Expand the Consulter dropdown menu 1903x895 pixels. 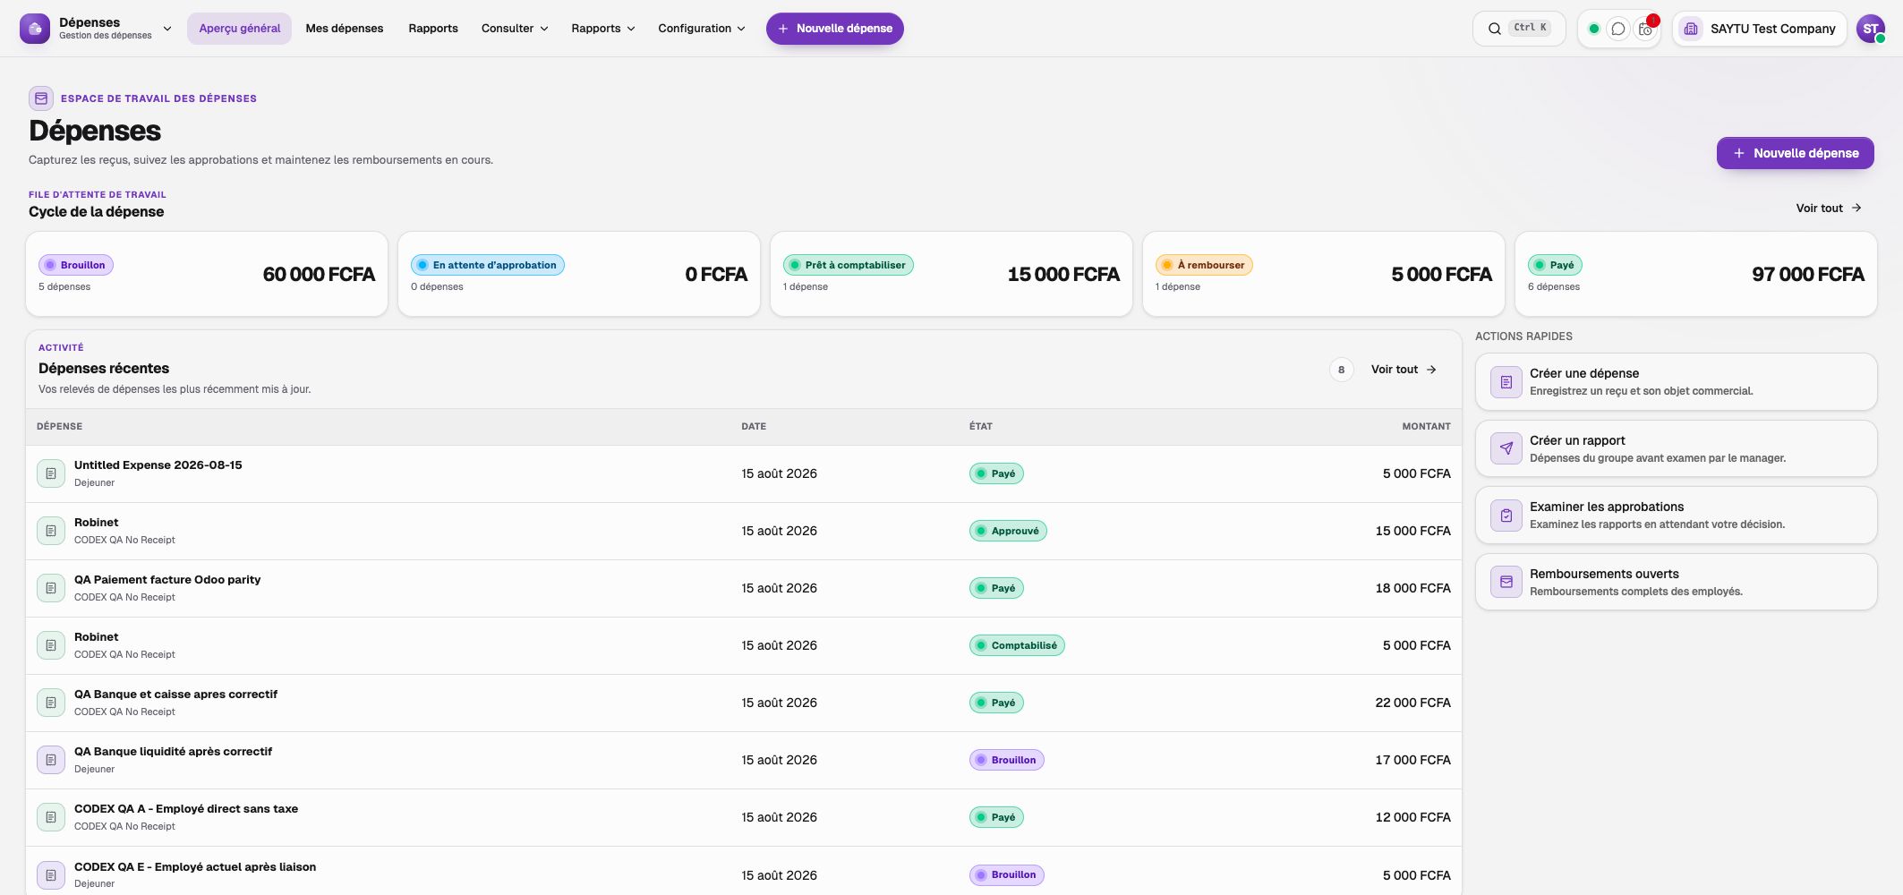515,29
